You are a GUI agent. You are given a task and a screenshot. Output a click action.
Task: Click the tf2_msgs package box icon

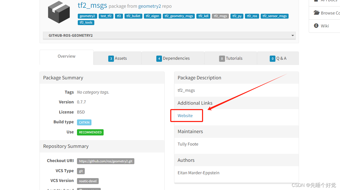[59, 12]
